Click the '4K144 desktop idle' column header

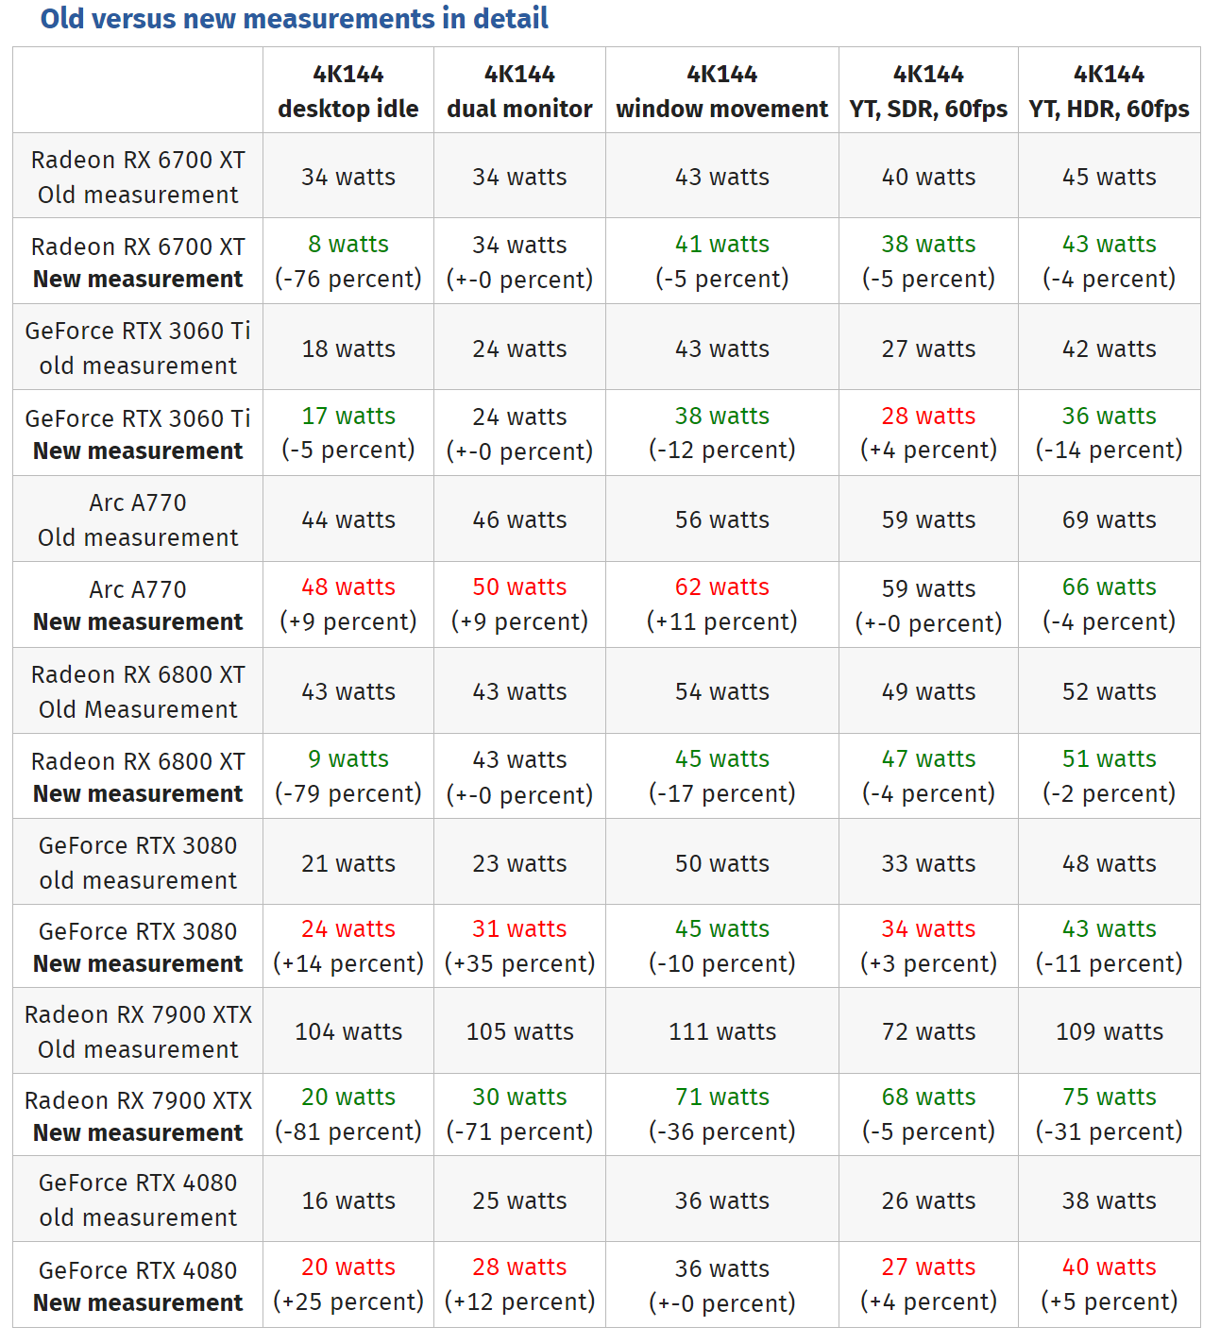pyautogui.click(x=347, y=91)
